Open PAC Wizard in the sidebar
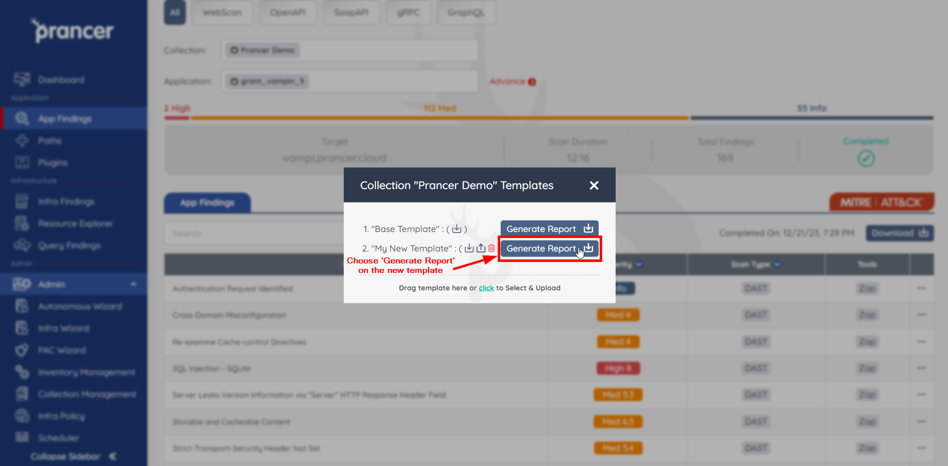 click(61, 350)
